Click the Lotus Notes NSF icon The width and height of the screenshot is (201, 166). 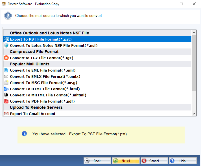[x=6, y=45]
